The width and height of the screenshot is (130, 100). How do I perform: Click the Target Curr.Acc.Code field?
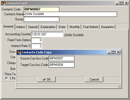click(61, 65)
